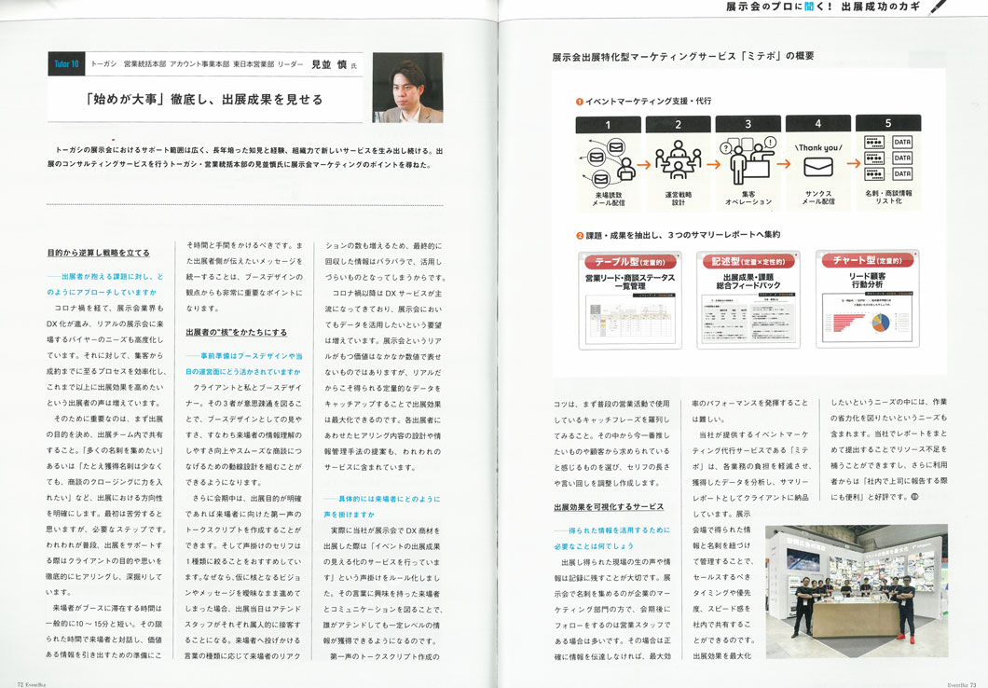Click the red テーブル型 label
Image resolution: width=988 pixels, height=688 pixels.
(x=629, y=261)
